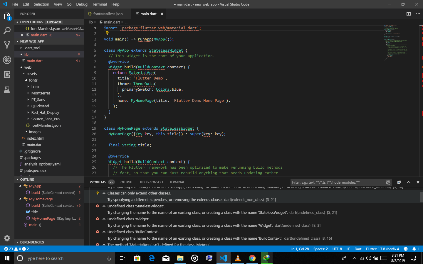Open the Debug view (no-bug icon)

[x=7, y=60]
